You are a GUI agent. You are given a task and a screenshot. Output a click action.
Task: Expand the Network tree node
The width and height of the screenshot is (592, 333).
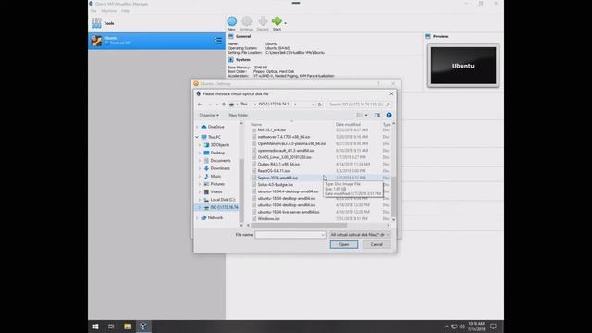[x=197, y=218]
